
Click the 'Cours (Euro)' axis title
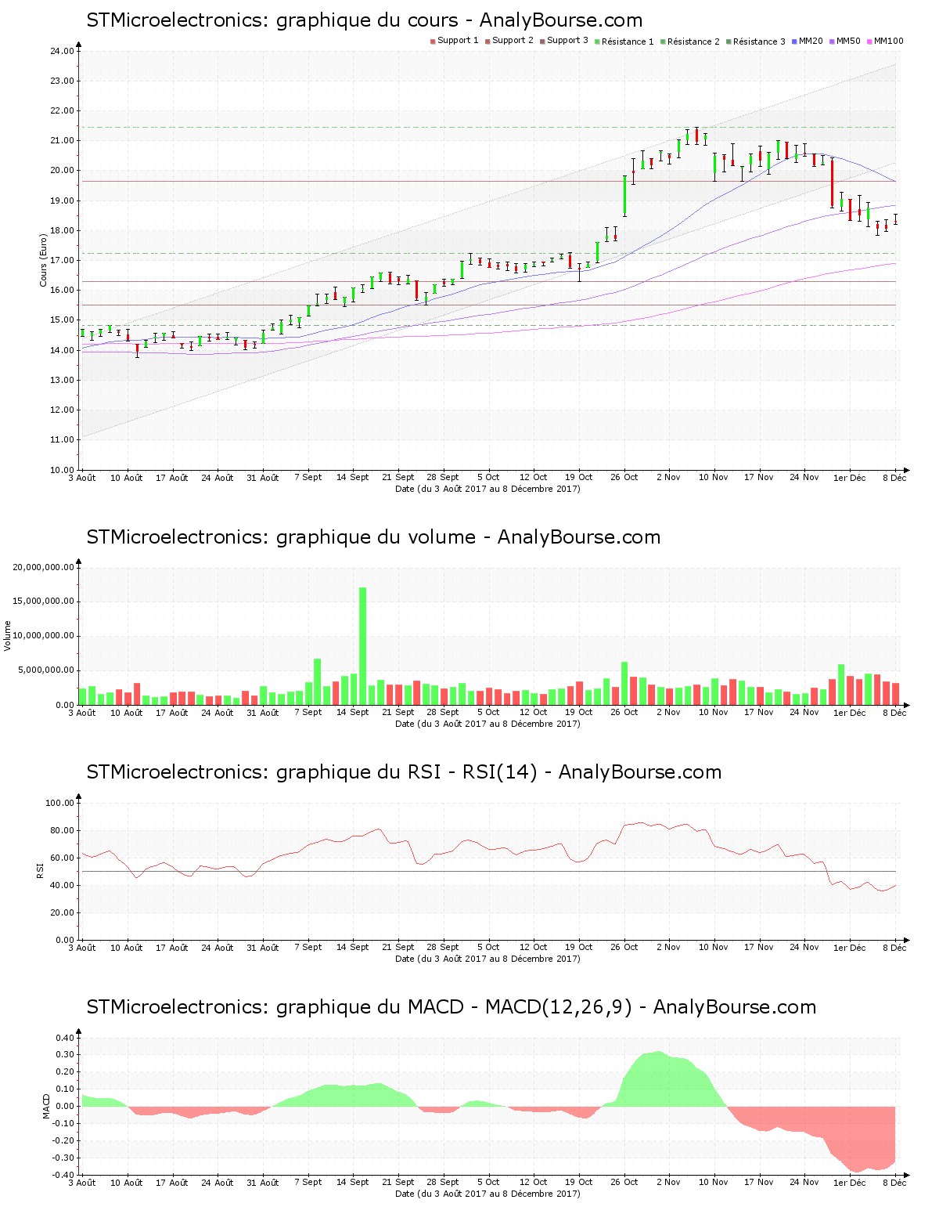point(44,260)
